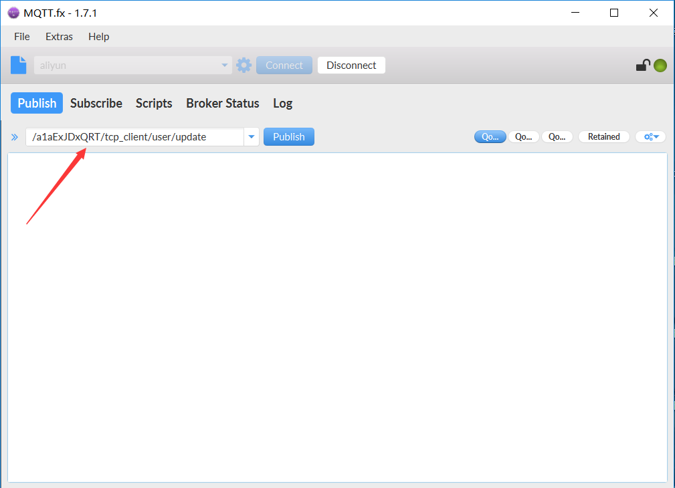Open connection settings gear icon

coord(244,66)
